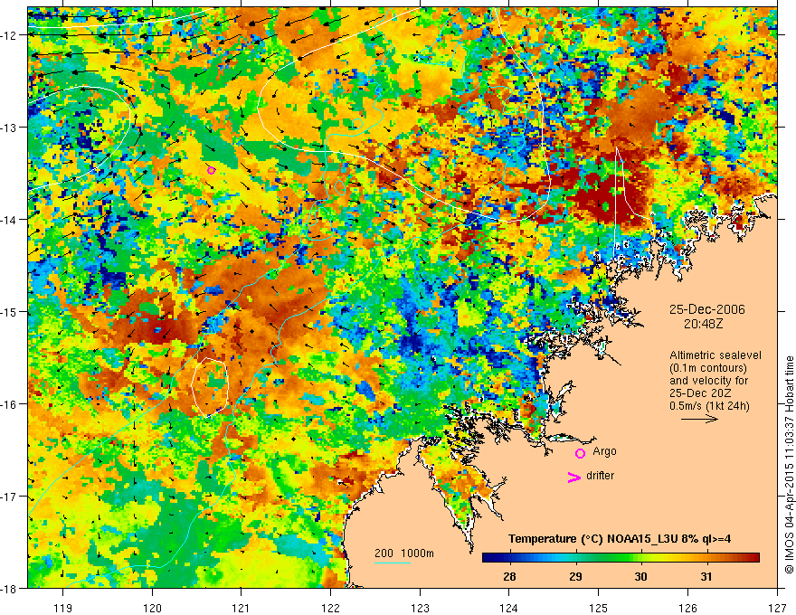The width and height of the screenshot is (796, 615).
Task: Click the 29 value on the color bar
Action: pyautogui.click(x=575, y=576)
